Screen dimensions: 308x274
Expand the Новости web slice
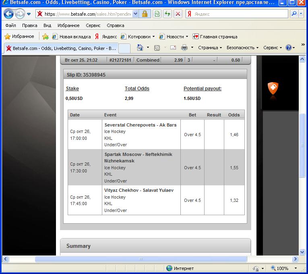[174, 37]
